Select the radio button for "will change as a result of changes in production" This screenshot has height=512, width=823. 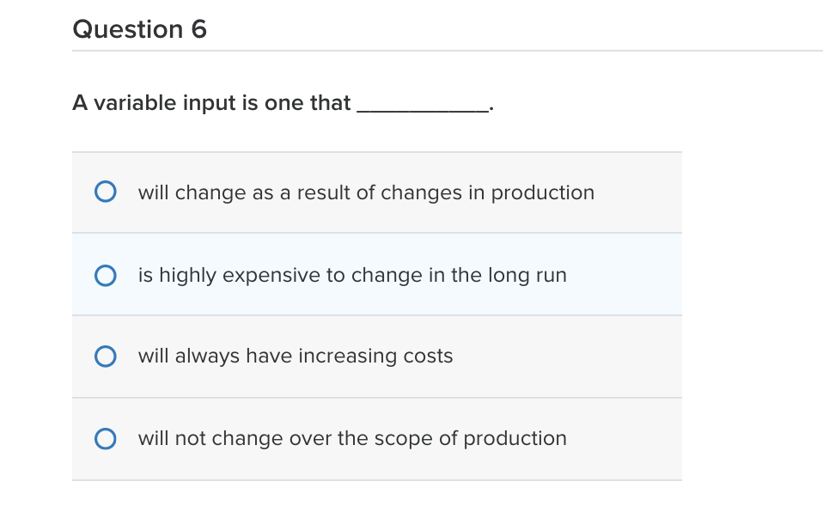click(x=105, y=192)
